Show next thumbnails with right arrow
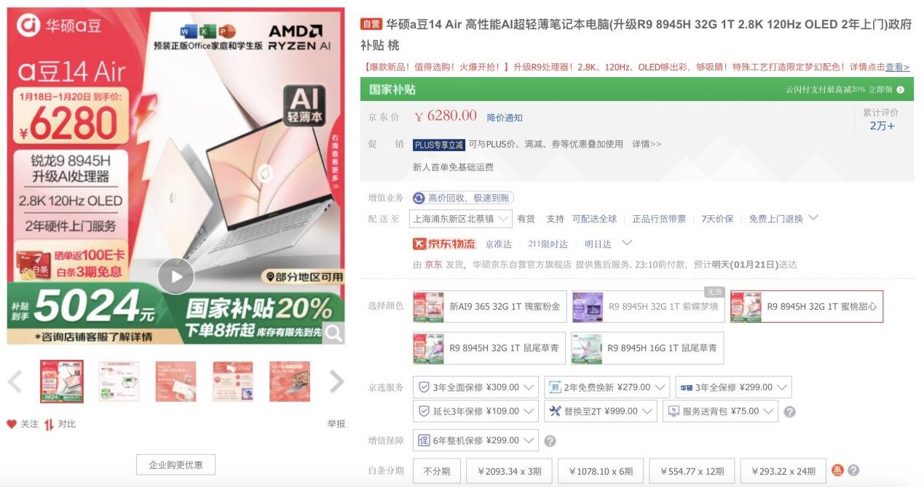This screenshot has width=924, height=487. point(336,381)
